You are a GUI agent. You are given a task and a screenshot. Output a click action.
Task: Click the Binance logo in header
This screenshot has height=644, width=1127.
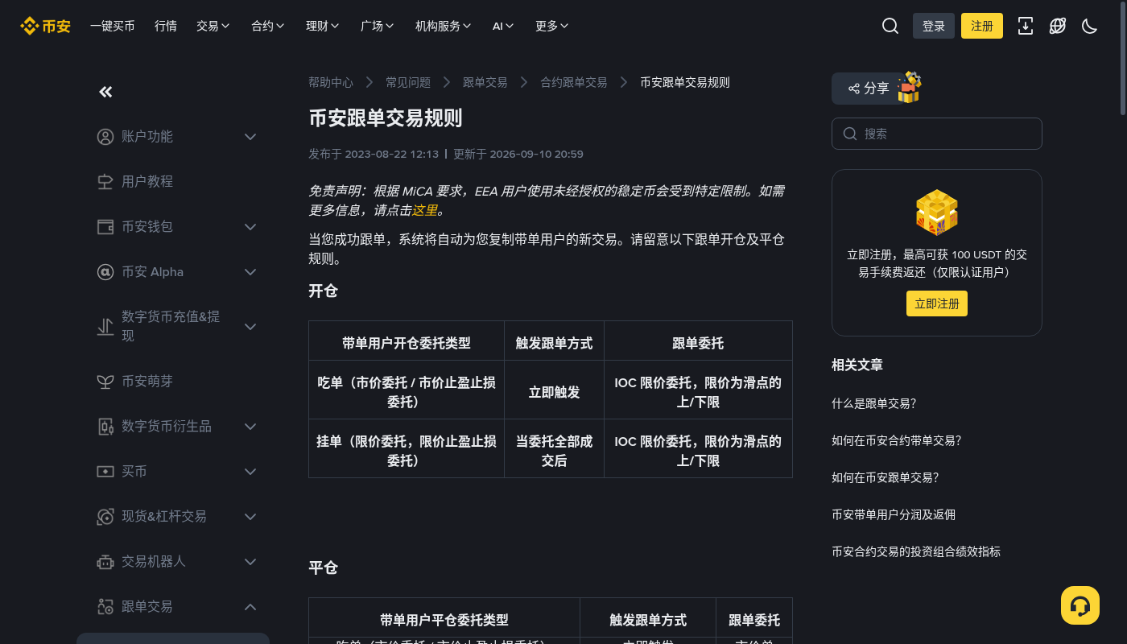tap(45, 26)
